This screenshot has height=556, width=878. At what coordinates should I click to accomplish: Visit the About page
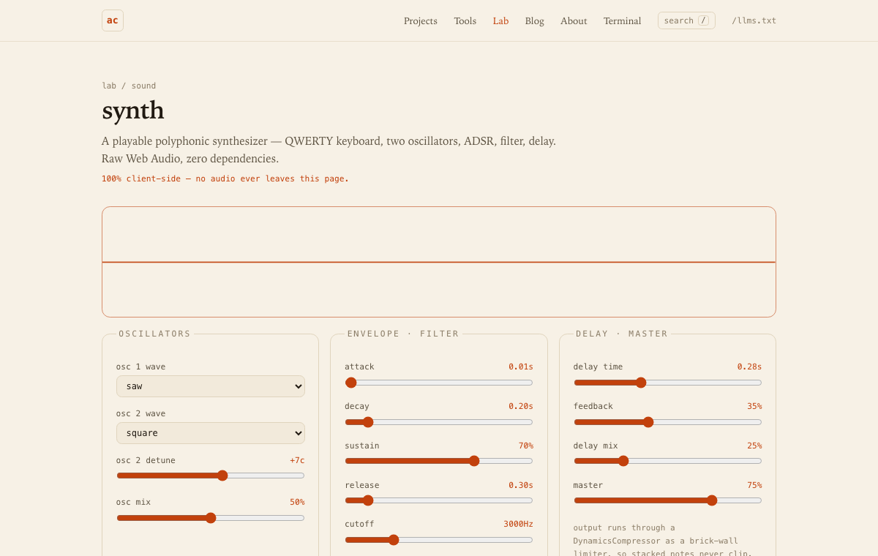(574, 20)
